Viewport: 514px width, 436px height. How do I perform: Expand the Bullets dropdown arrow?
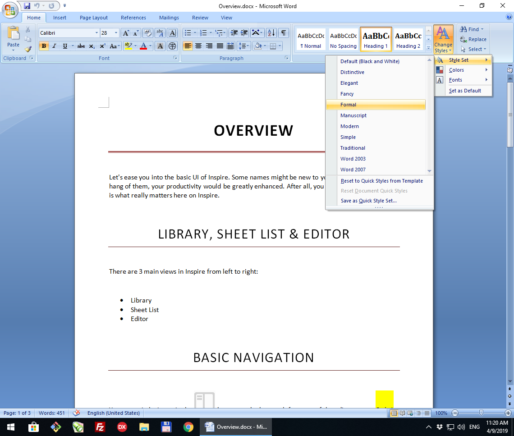[195, 33]
